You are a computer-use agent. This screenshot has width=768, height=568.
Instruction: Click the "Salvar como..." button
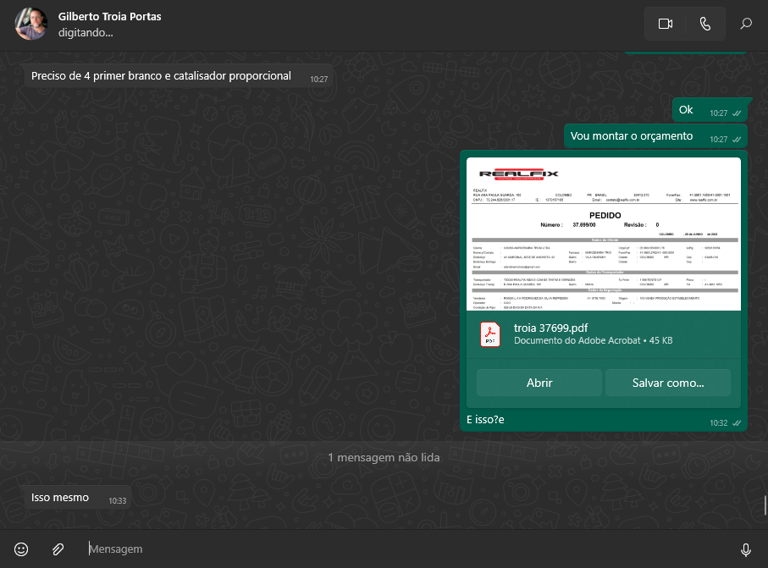[667, 383]
